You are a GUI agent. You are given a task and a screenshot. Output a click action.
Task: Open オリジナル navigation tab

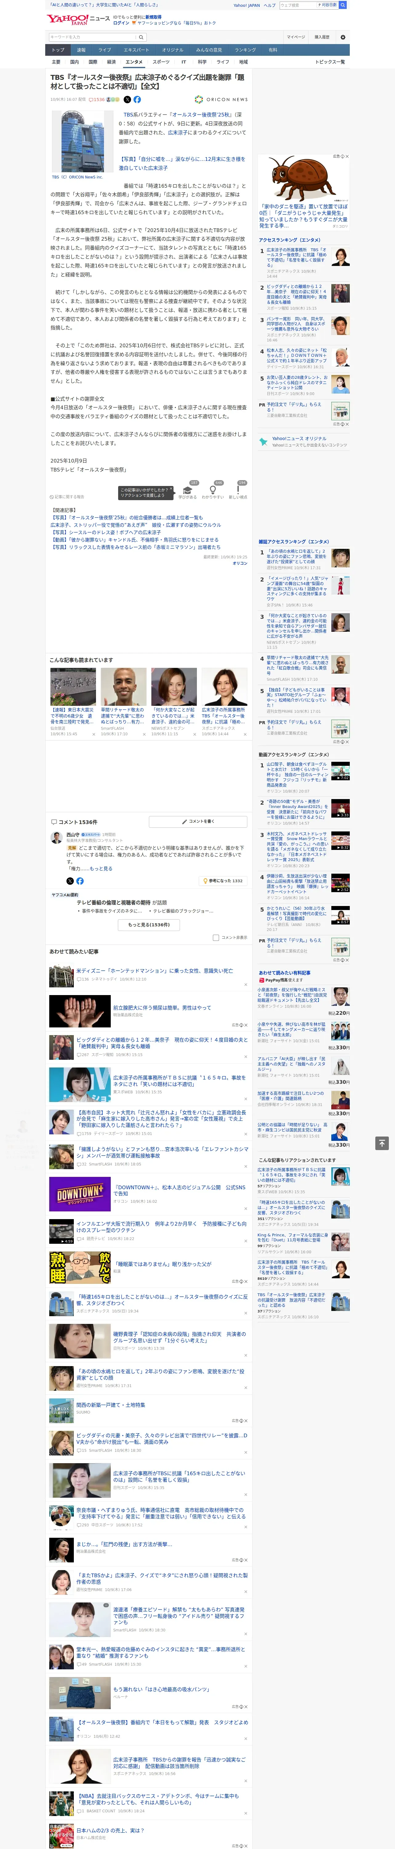pyautogui.click(x=173, y=50)
